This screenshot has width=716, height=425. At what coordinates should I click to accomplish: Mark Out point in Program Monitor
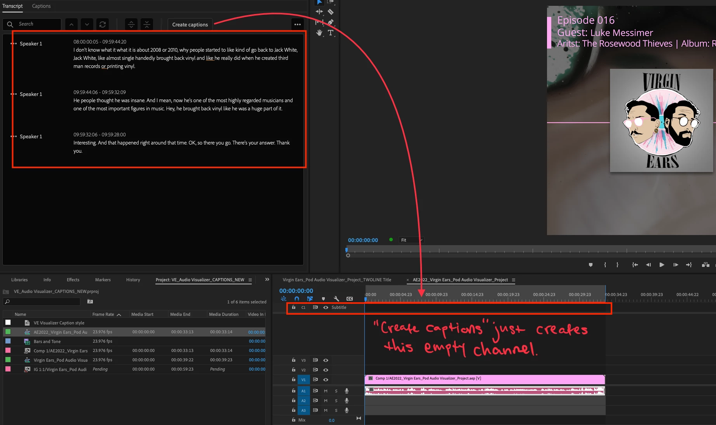point(617,265)
